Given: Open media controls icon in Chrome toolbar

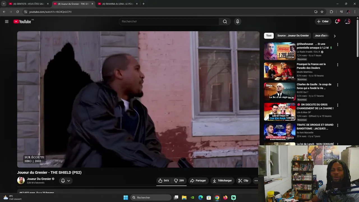Looking at the screenshot, I should coord(341,12).
